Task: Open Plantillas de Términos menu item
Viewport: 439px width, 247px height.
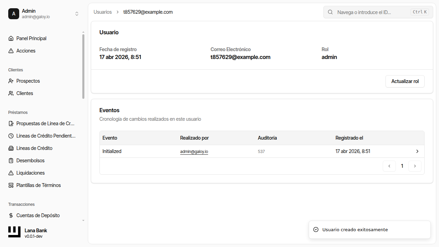Action: pos(38,185)
